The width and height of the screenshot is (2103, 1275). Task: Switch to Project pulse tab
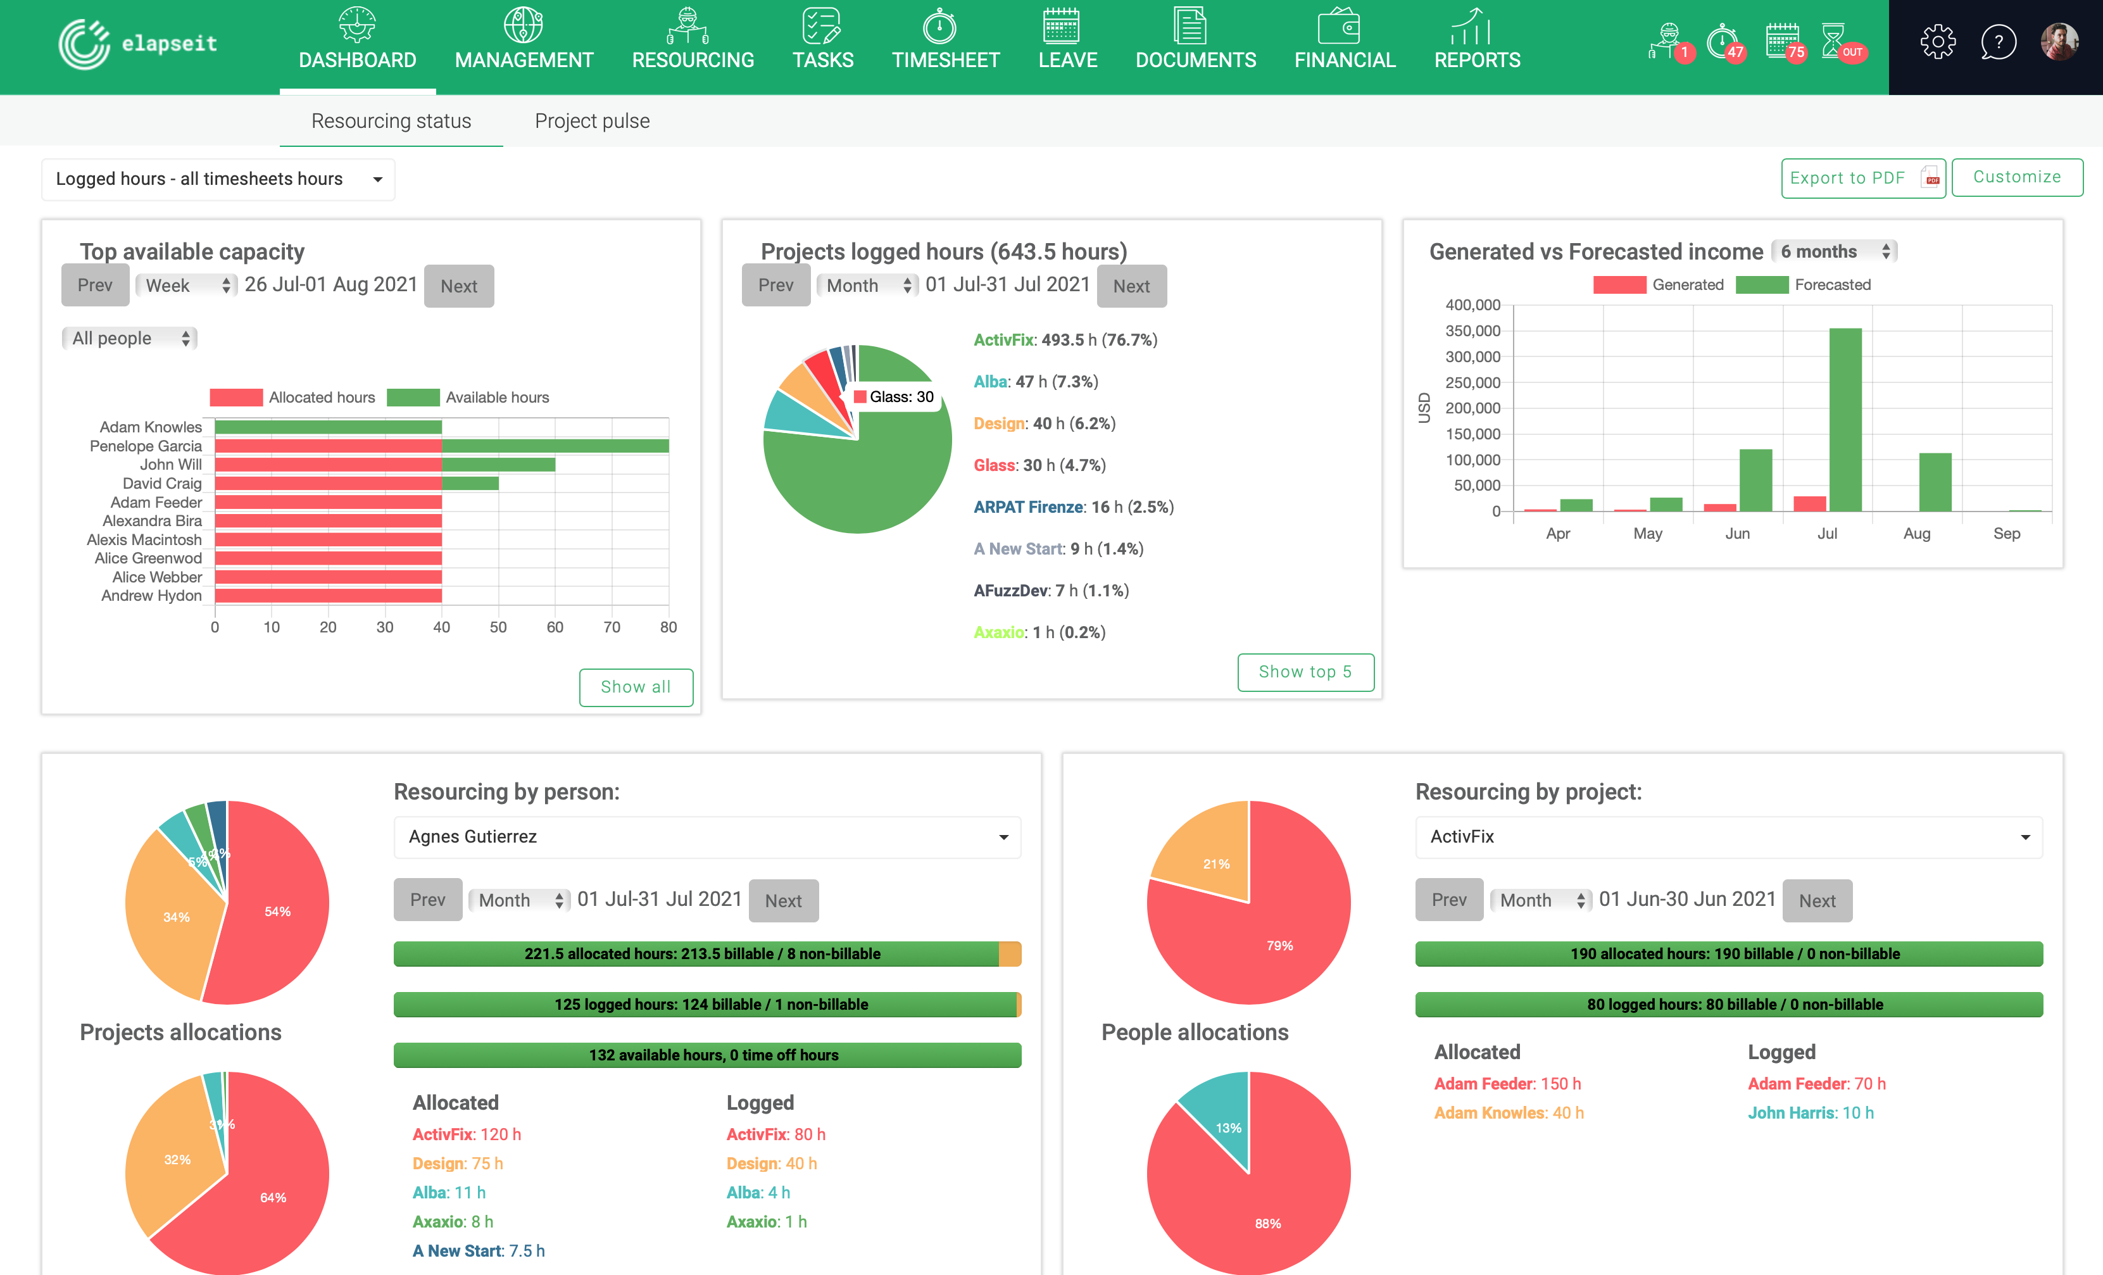[592, 120]
